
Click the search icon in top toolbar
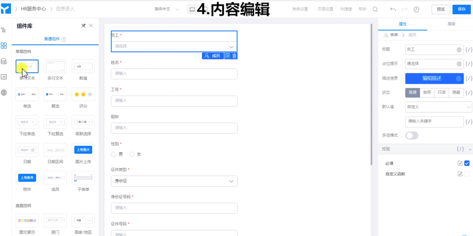375,9
